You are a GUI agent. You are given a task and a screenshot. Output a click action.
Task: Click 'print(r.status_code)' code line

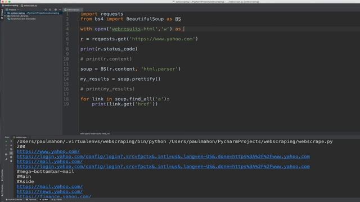(109, 49)
